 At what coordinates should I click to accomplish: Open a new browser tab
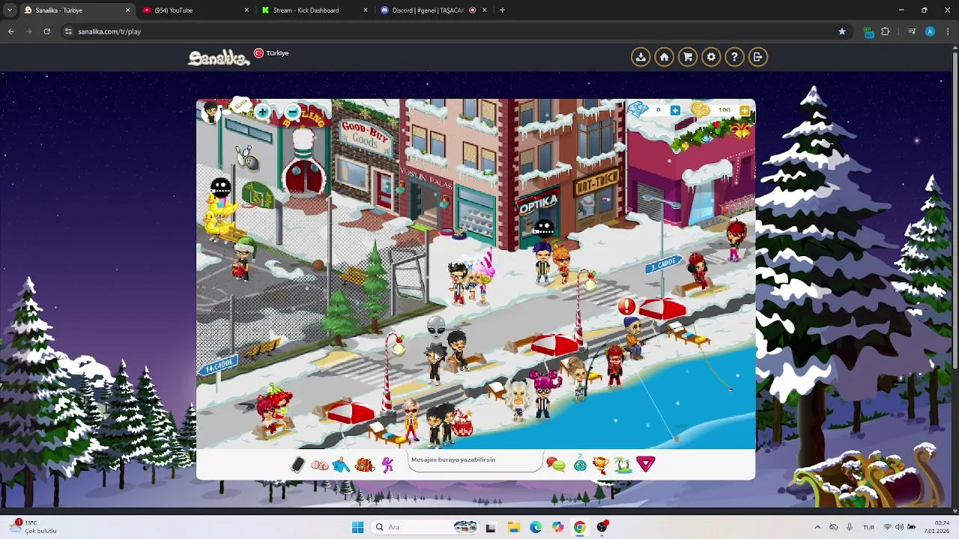pos(502,10)
